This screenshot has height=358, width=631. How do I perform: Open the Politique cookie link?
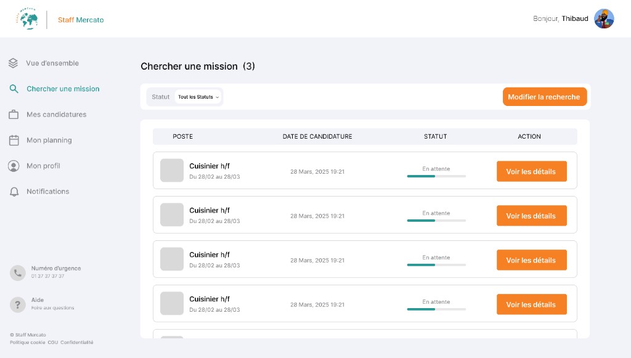coord(27,343)
